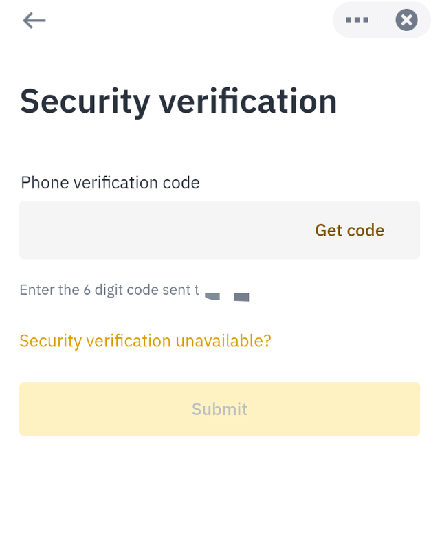The height and width of the screenshot is (543, 440).
Task: Go back using the left arrow
Action: click(34, 21)
